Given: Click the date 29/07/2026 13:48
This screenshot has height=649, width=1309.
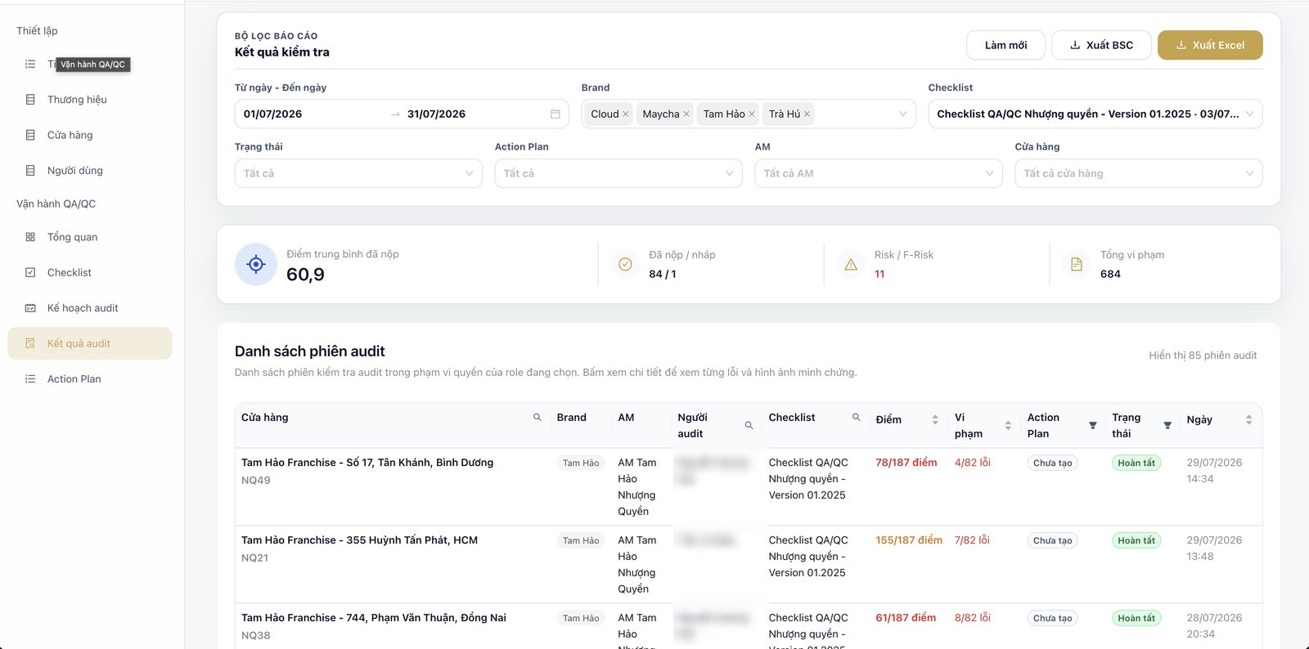Looking at the screenshot, I should (x=1214, y=548).
